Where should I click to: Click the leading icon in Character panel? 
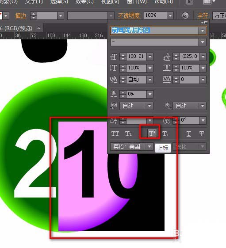pos(167,57)
